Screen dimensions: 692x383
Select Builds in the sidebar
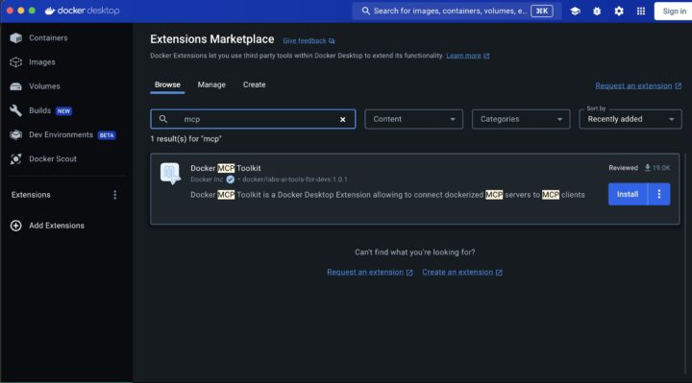click(39, 110)
